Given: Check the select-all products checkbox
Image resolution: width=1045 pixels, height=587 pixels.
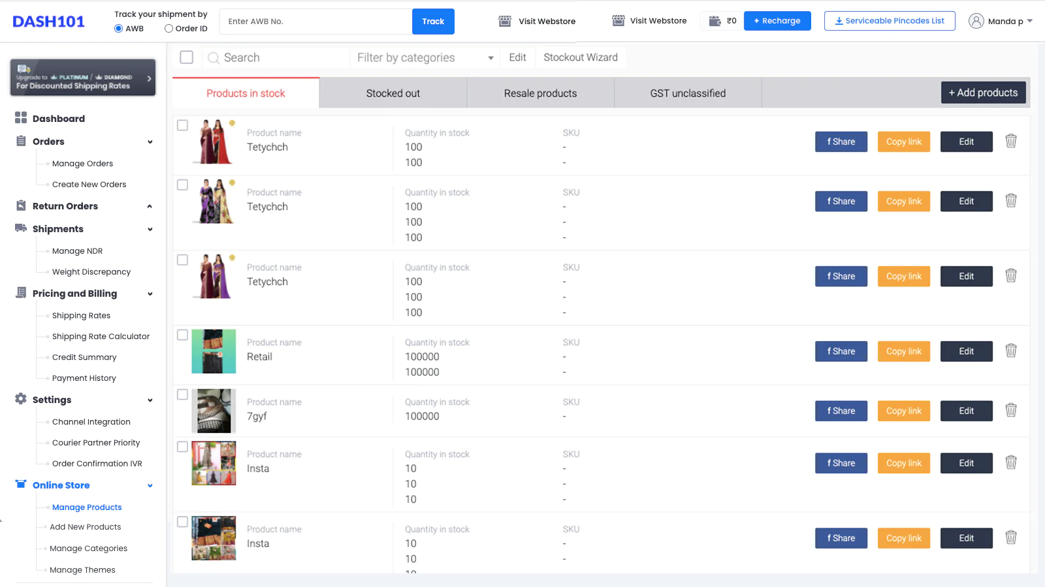Looking at the screenshot, I should [x=186, y=57].
